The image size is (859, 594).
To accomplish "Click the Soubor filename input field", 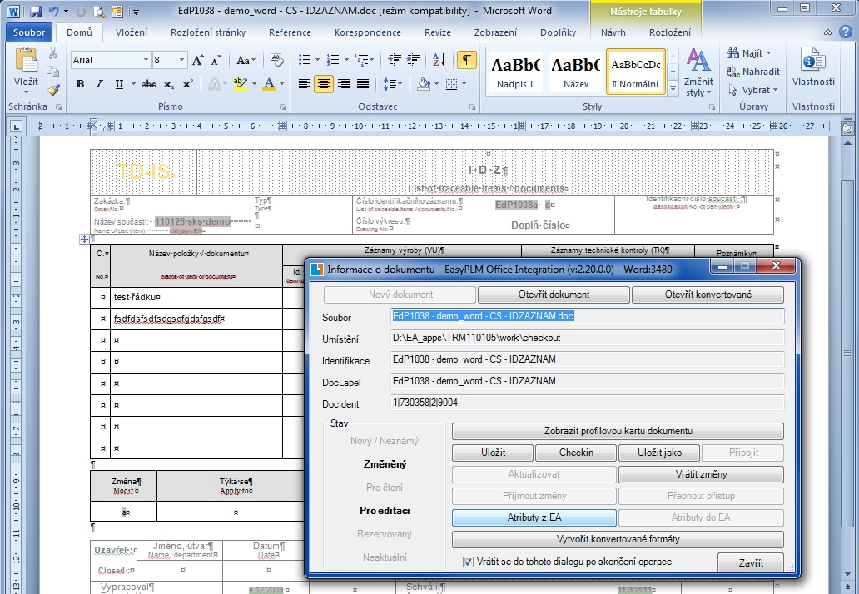I will pos(588,316).
